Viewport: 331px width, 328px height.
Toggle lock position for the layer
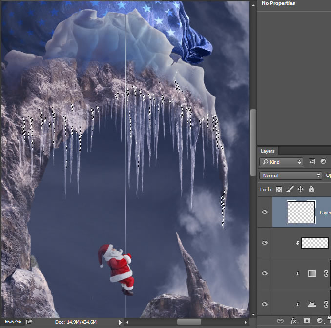coord(301,189)
